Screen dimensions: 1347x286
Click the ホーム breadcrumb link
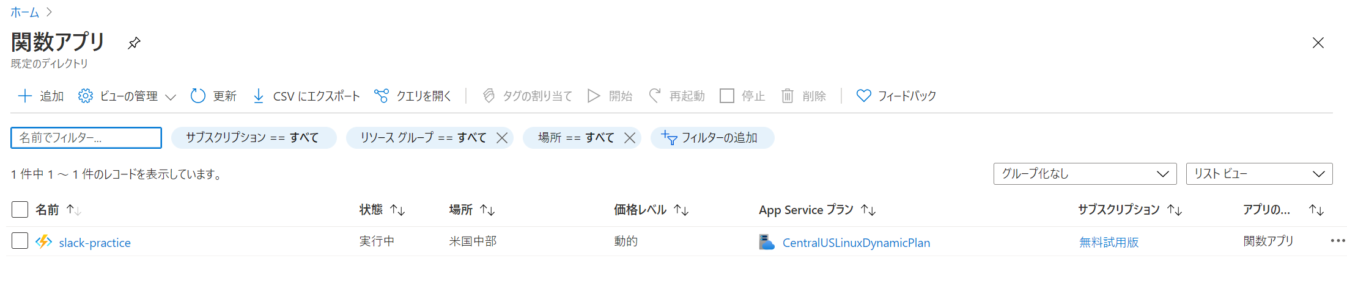click(24, 12)
